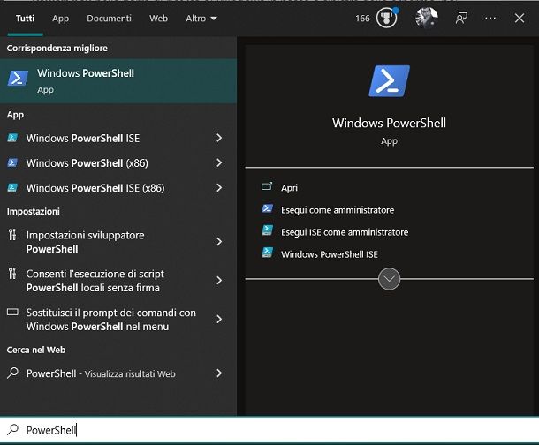Click the Impostazioni sviluppatore PowerShell settings icon

[12, 235]
